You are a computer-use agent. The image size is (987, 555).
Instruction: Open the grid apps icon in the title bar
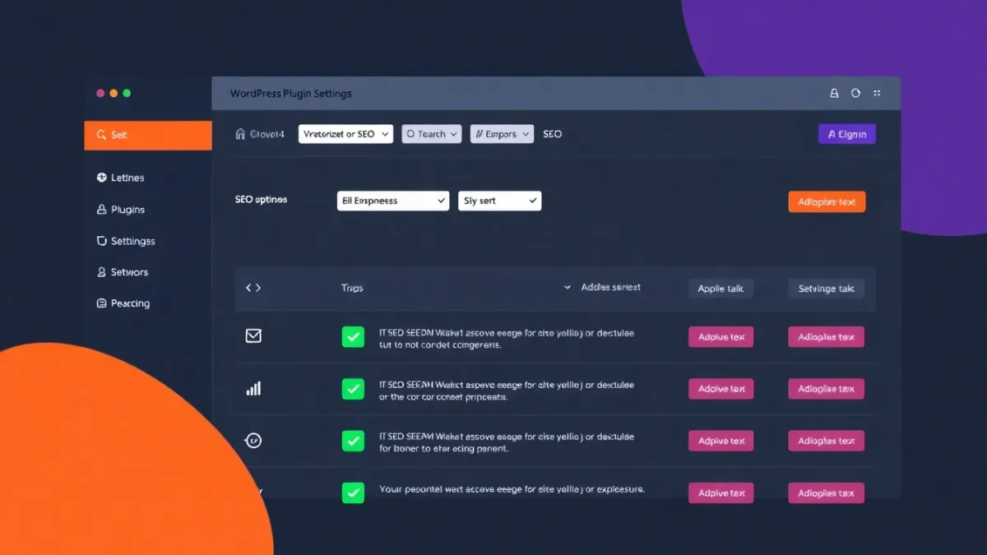pos(877,93)
